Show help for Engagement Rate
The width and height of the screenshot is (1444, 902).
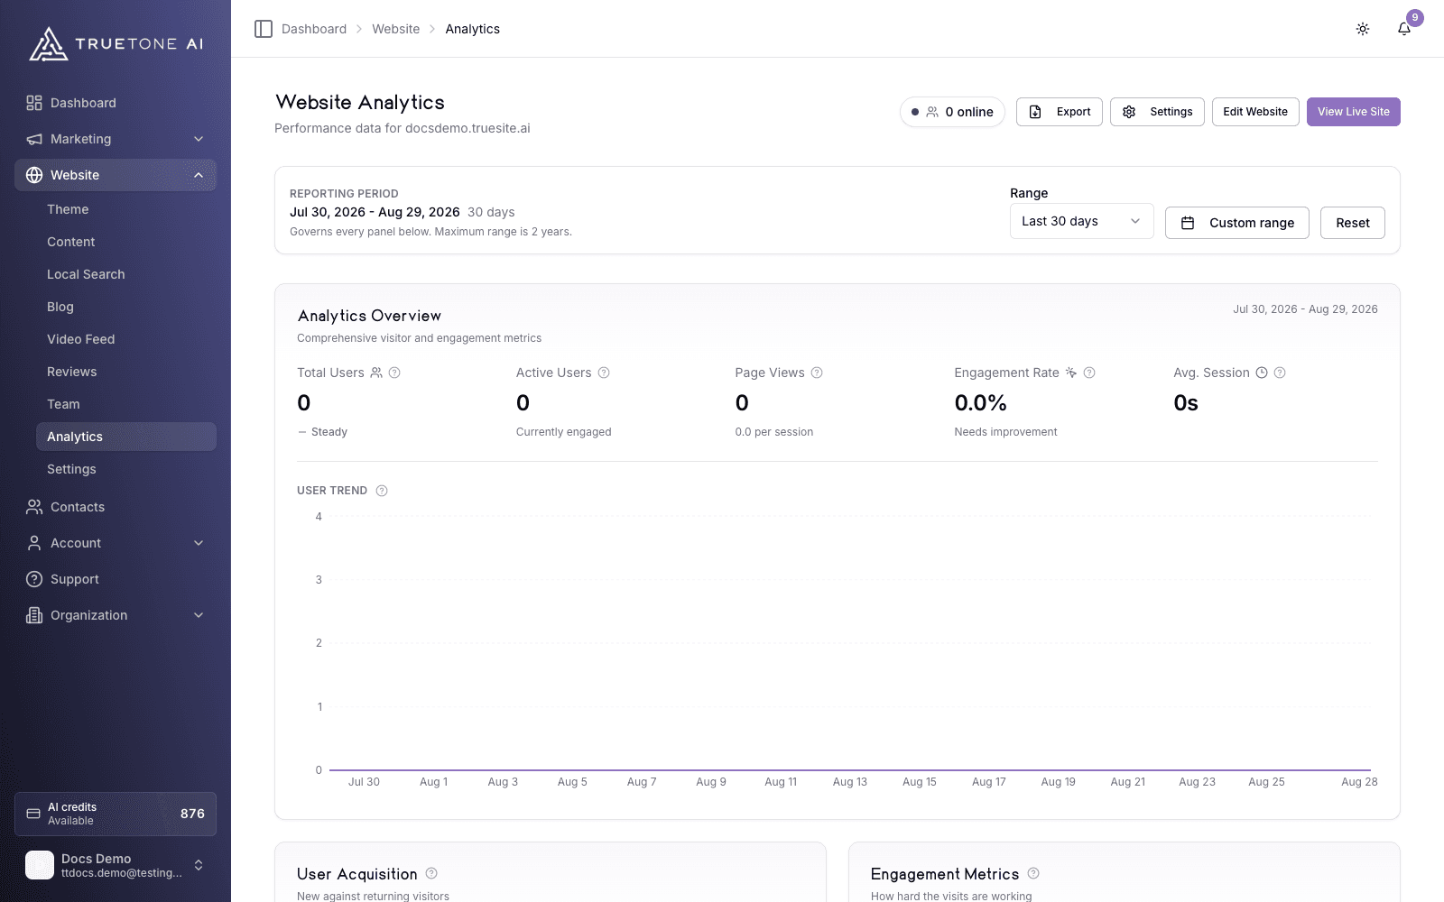coord(1089,373)
